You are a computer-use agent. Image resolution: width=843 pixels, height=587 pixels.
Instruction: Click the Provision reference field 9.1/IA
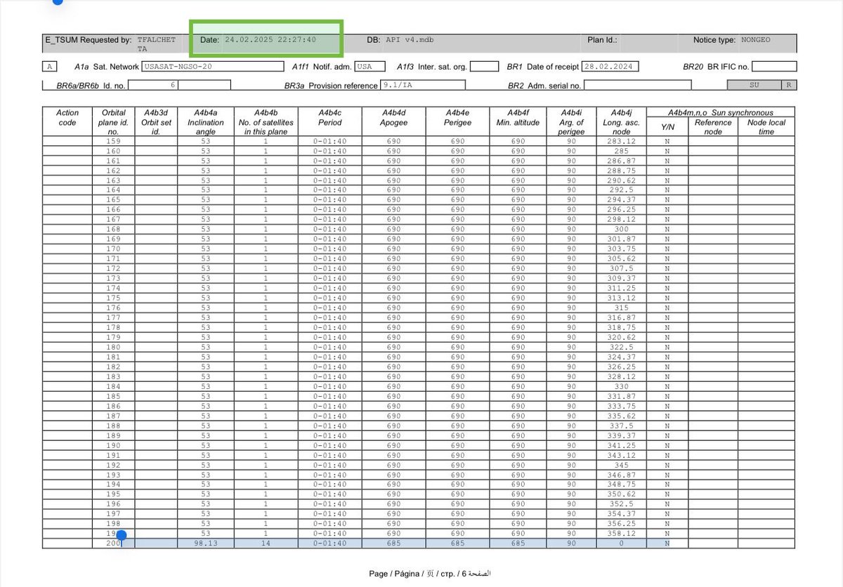422,85
